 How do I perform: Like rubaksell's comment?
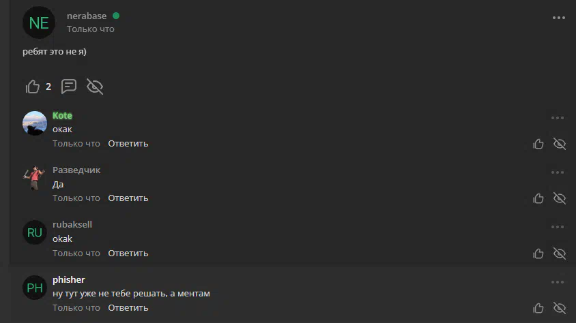[538, 253]
